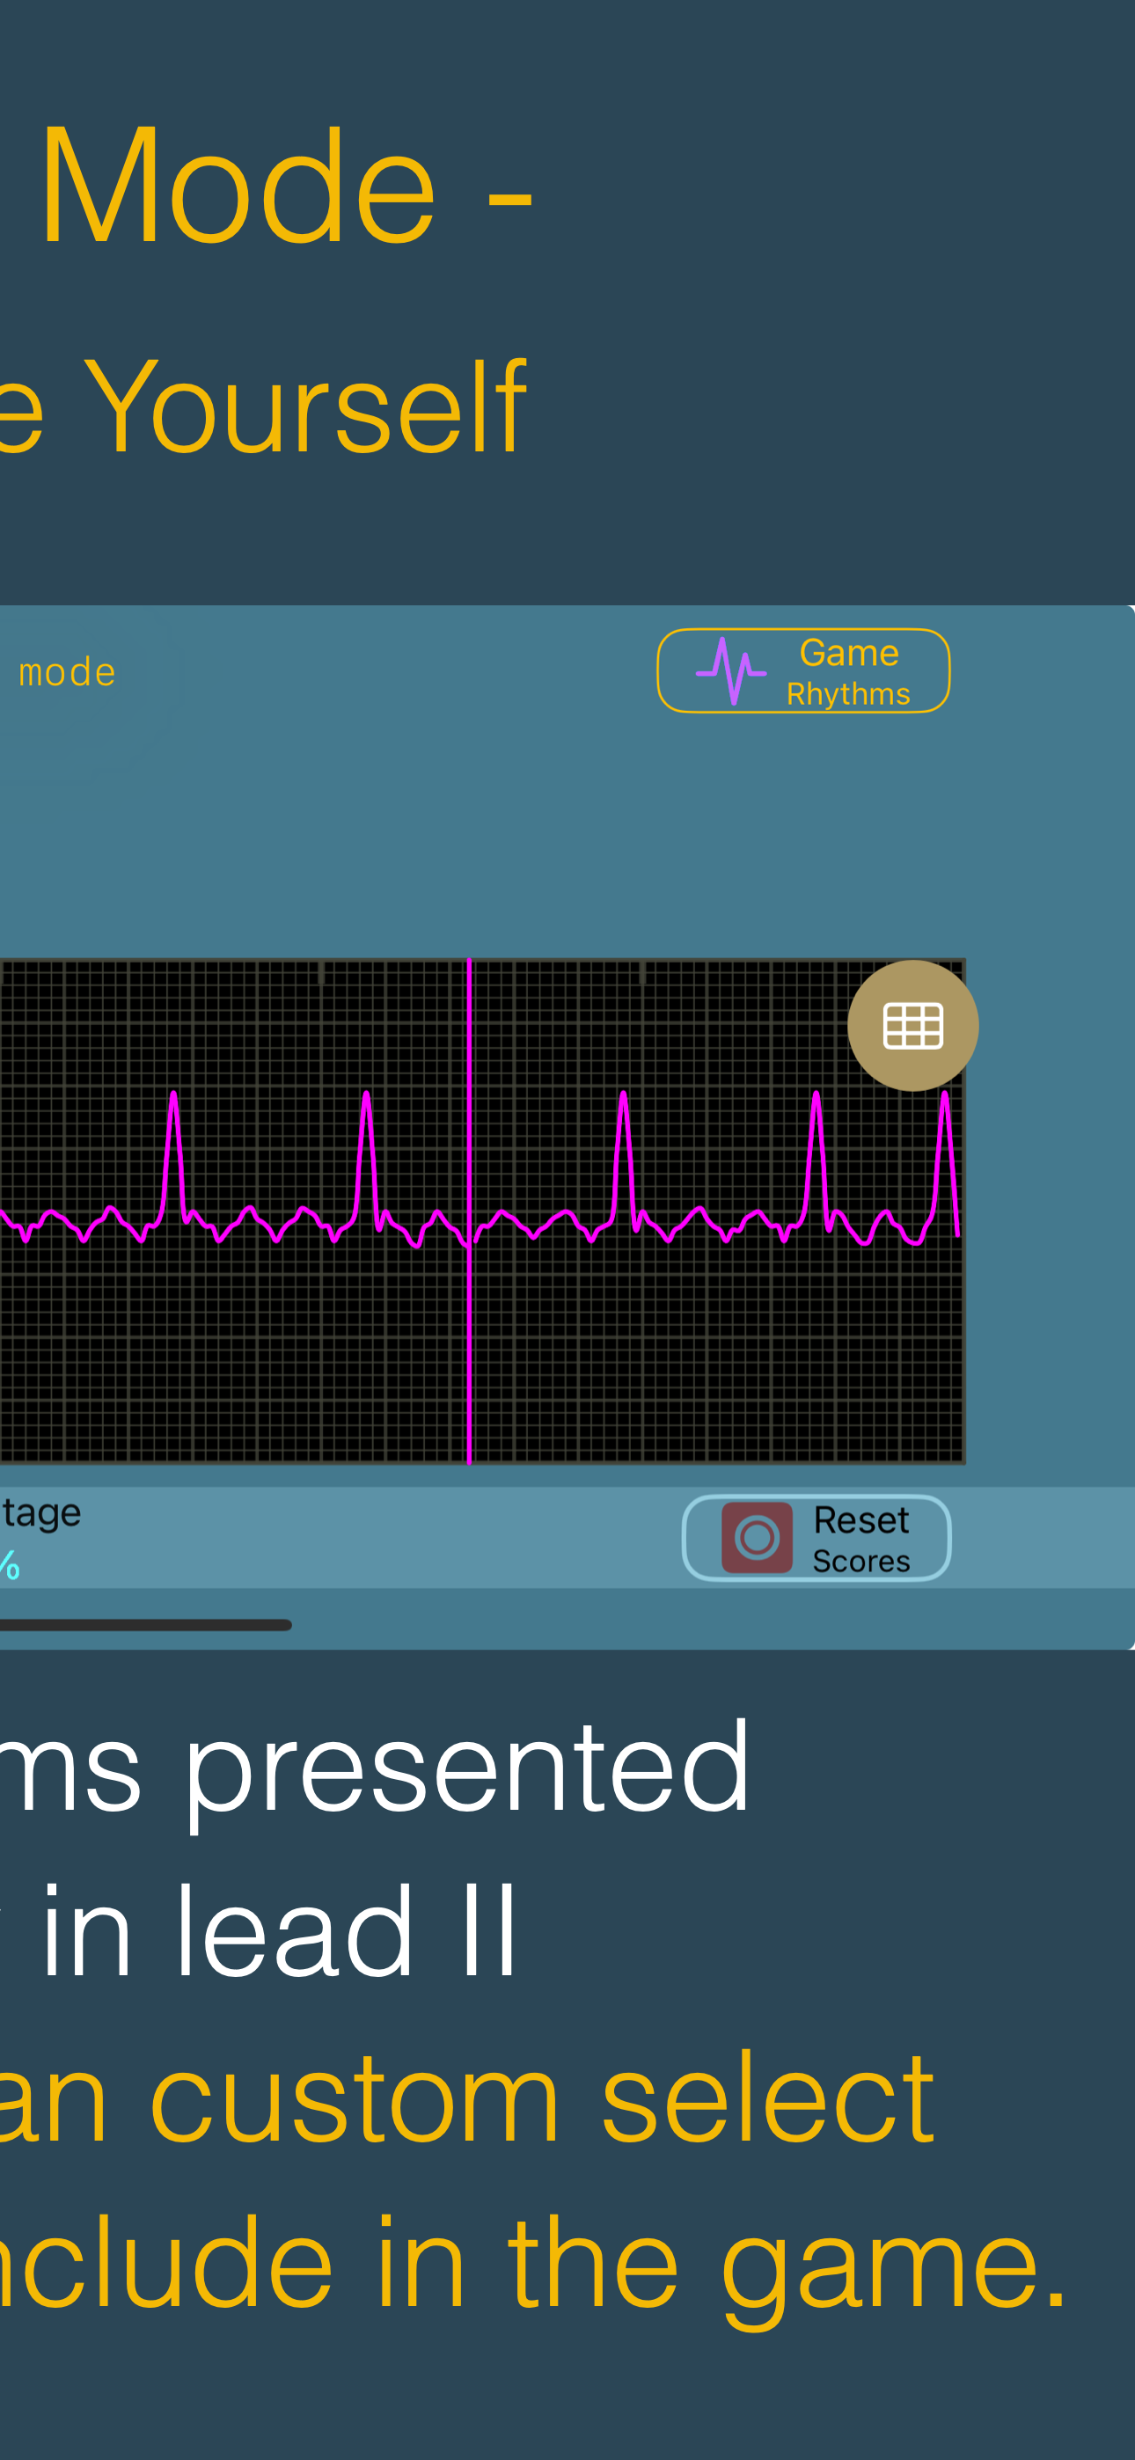Open the Game Rhythms selector
Viewport: 1135px width, 2460px height.
point(803,670)
